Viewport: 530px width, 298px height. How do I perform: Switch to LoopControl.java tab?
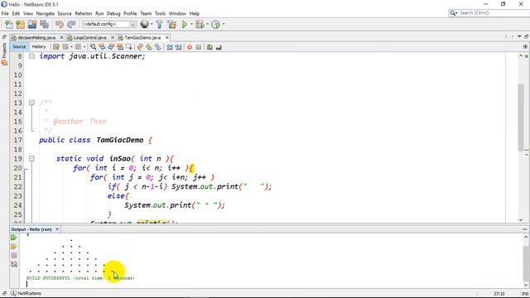tap(89, 37)
